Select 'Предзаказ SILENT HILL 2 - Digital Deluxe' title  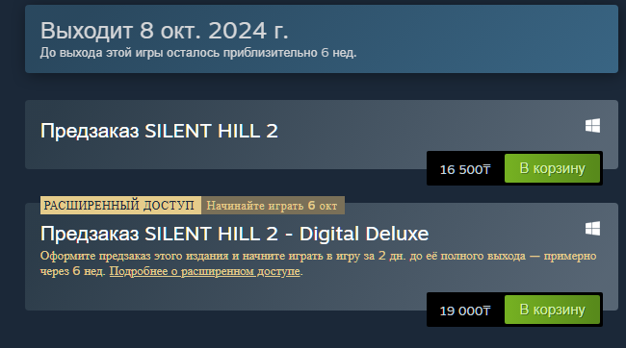(x=234, y=234)
